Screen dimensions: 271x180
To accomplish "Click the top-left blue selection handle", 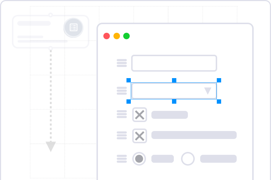I will click(x=129, y=80).
